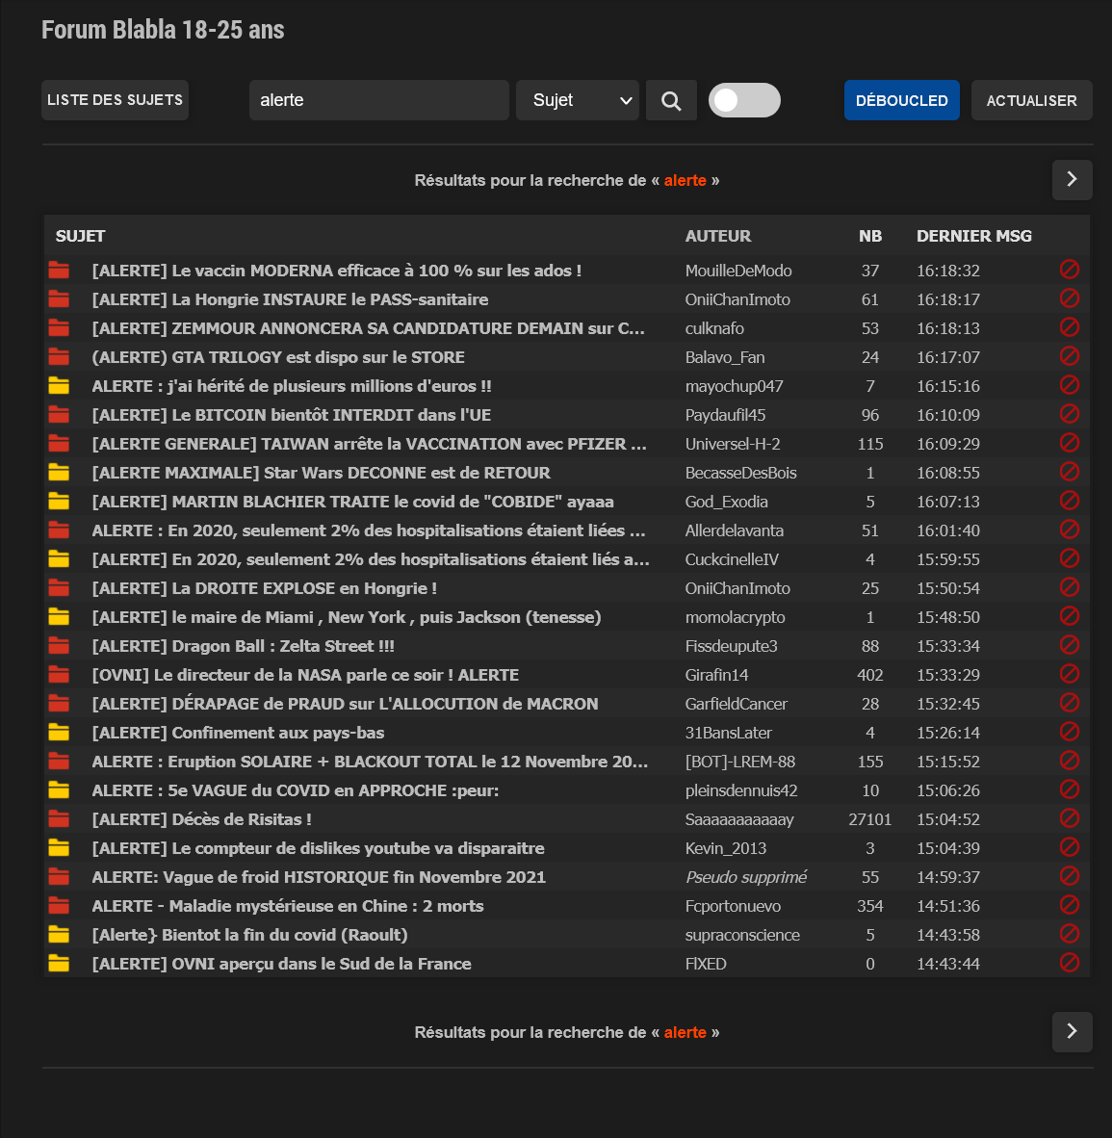1112x1138 pixels.
Task: Blacklist the MODERNA topic with its ban icon
Action: pos(1070,270)
